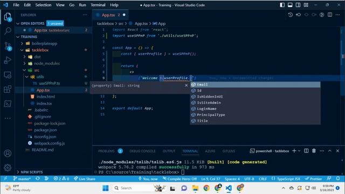Image resolution: width=345 pixels, height=194 pixels.
Task: Open the Explorer view in activity bar
Action: [8, 17]
